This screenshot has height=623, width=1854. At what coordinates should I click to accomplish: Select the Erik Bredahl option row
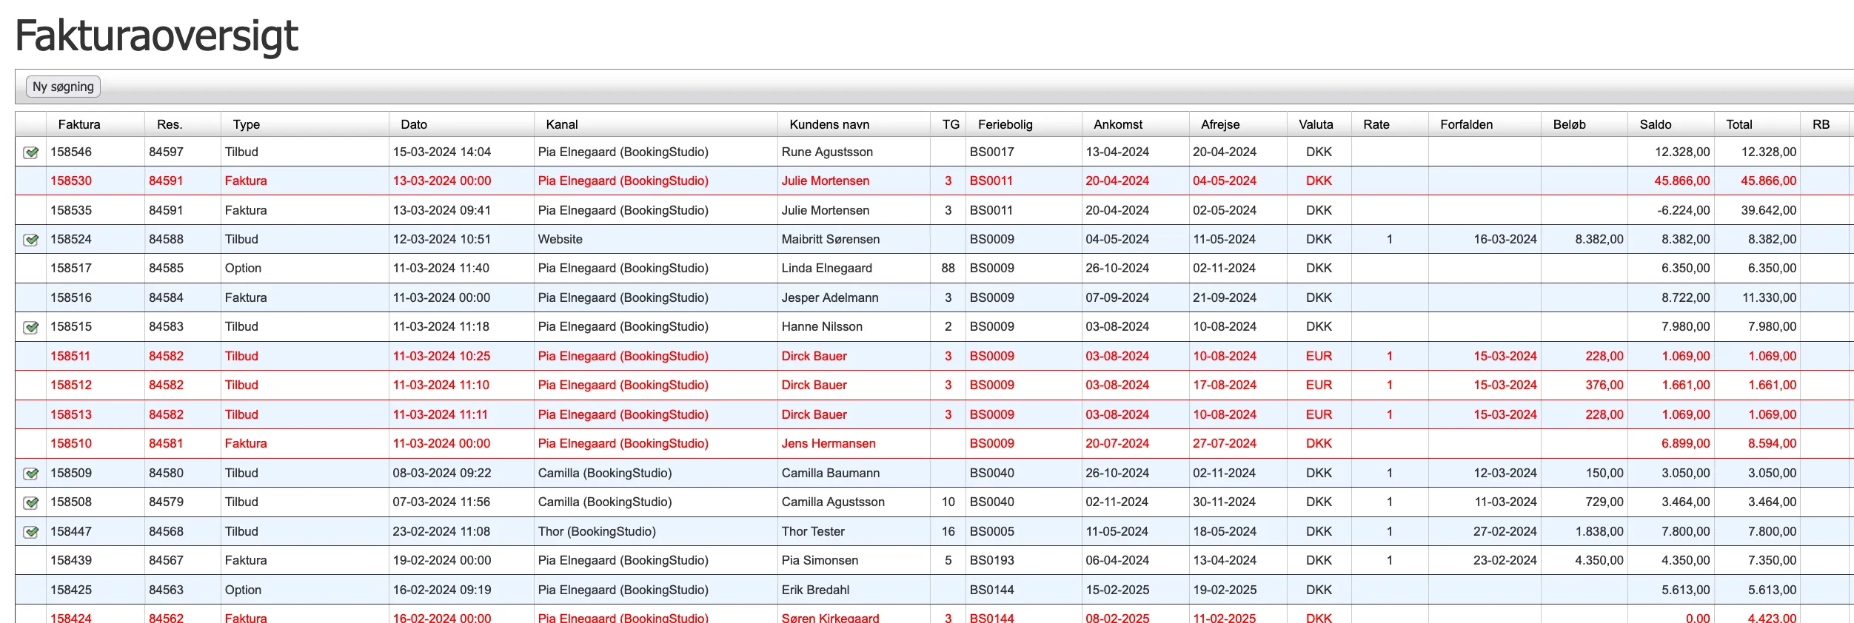815,590
